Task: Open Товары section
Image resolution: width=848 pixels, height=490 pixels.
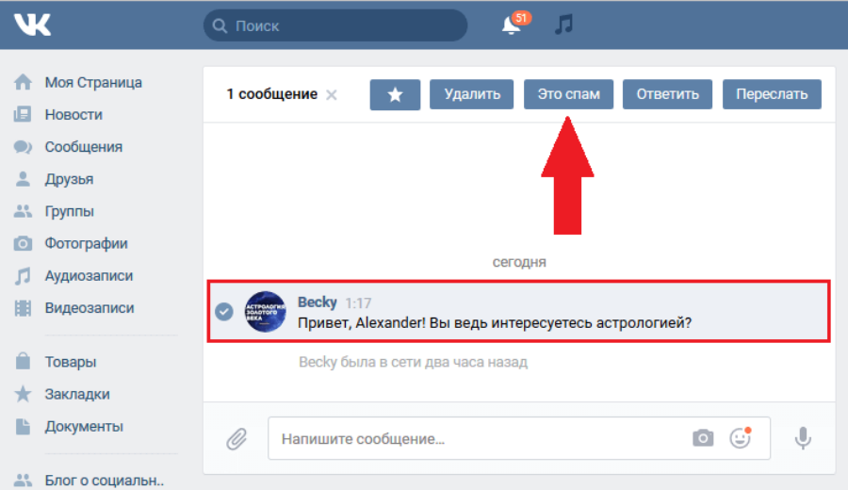Action: (x=71, y=362)
